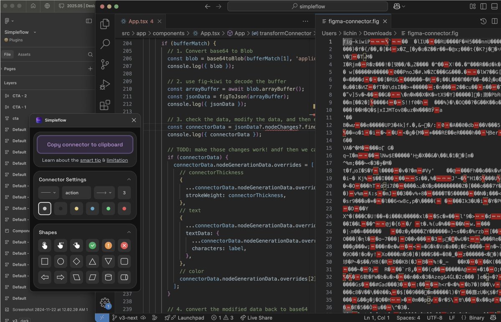Viewport: 501px width, 322px height.
Task: Open the App.tsx tab more actions menu
Action: (306, 21)
